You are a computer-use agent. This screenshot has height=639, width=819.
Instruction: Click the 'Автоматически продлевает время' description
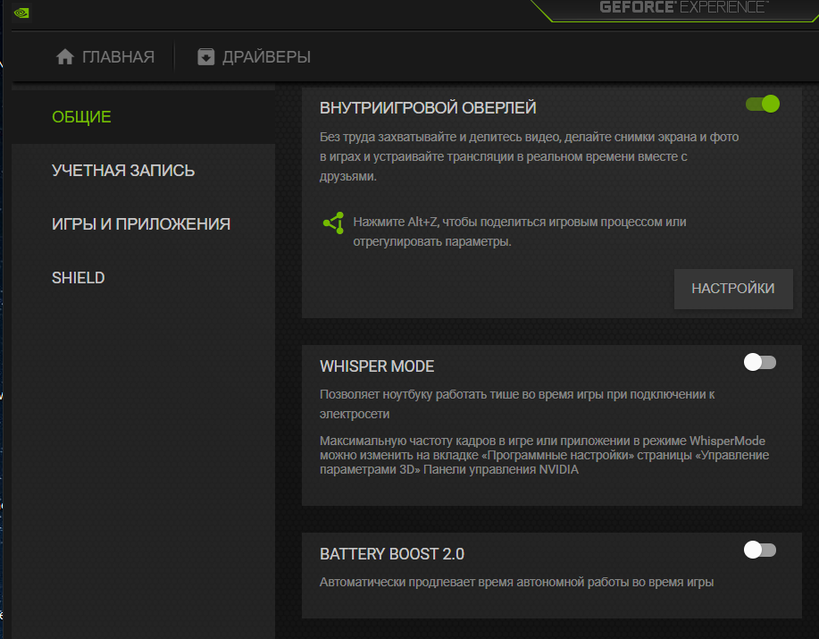(516, 582)
